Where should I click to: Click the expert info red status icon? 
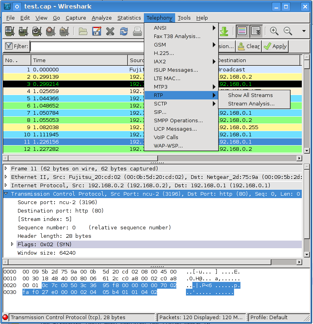point(5,317)
